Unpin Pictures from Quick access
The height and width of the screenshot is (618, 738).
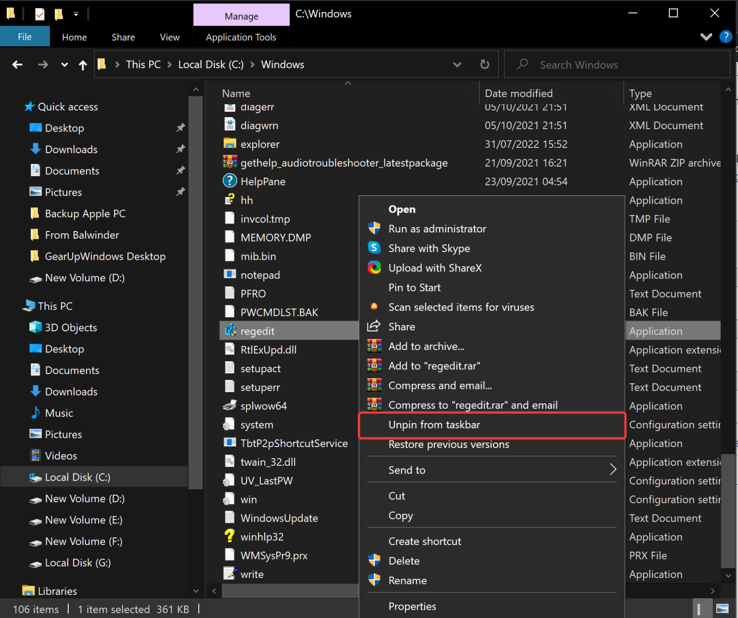(x=181, y=192)
